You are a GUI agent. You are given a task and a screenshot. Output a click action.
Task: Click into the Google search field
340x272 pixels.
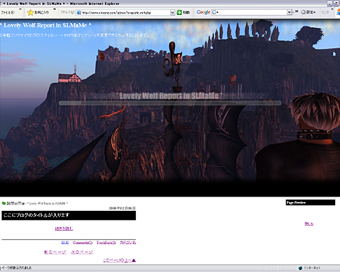point(252,12)
